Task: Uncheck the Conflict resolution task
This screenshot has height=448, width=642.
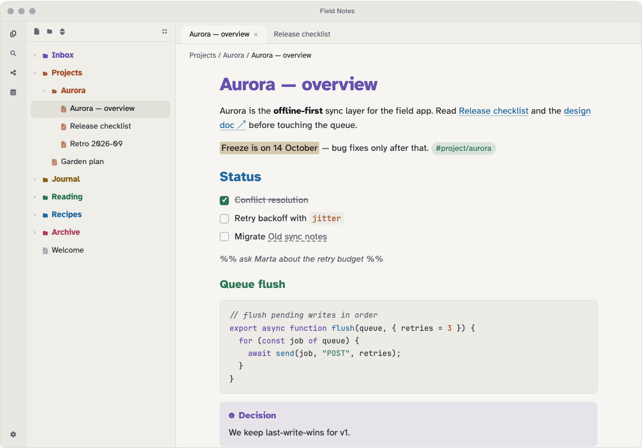Action: 224,201
